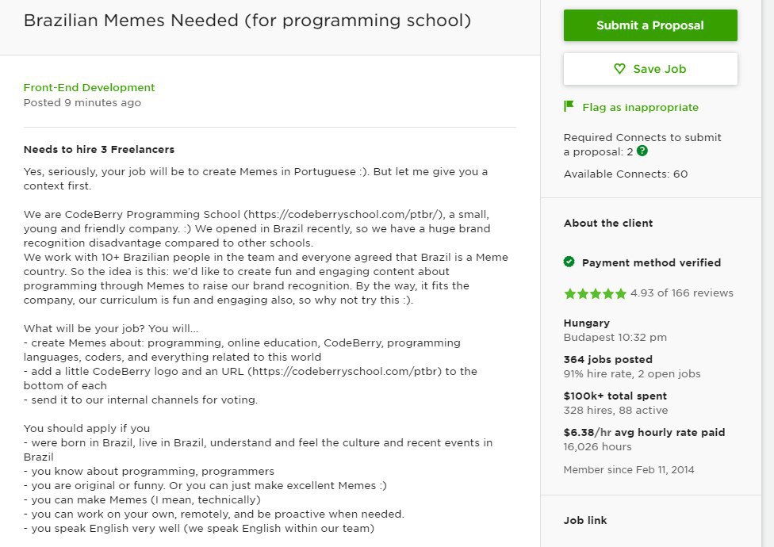Click the Member since Feb 11, 2014 text
Screen dimensions: 774x547
coord(629,469)
